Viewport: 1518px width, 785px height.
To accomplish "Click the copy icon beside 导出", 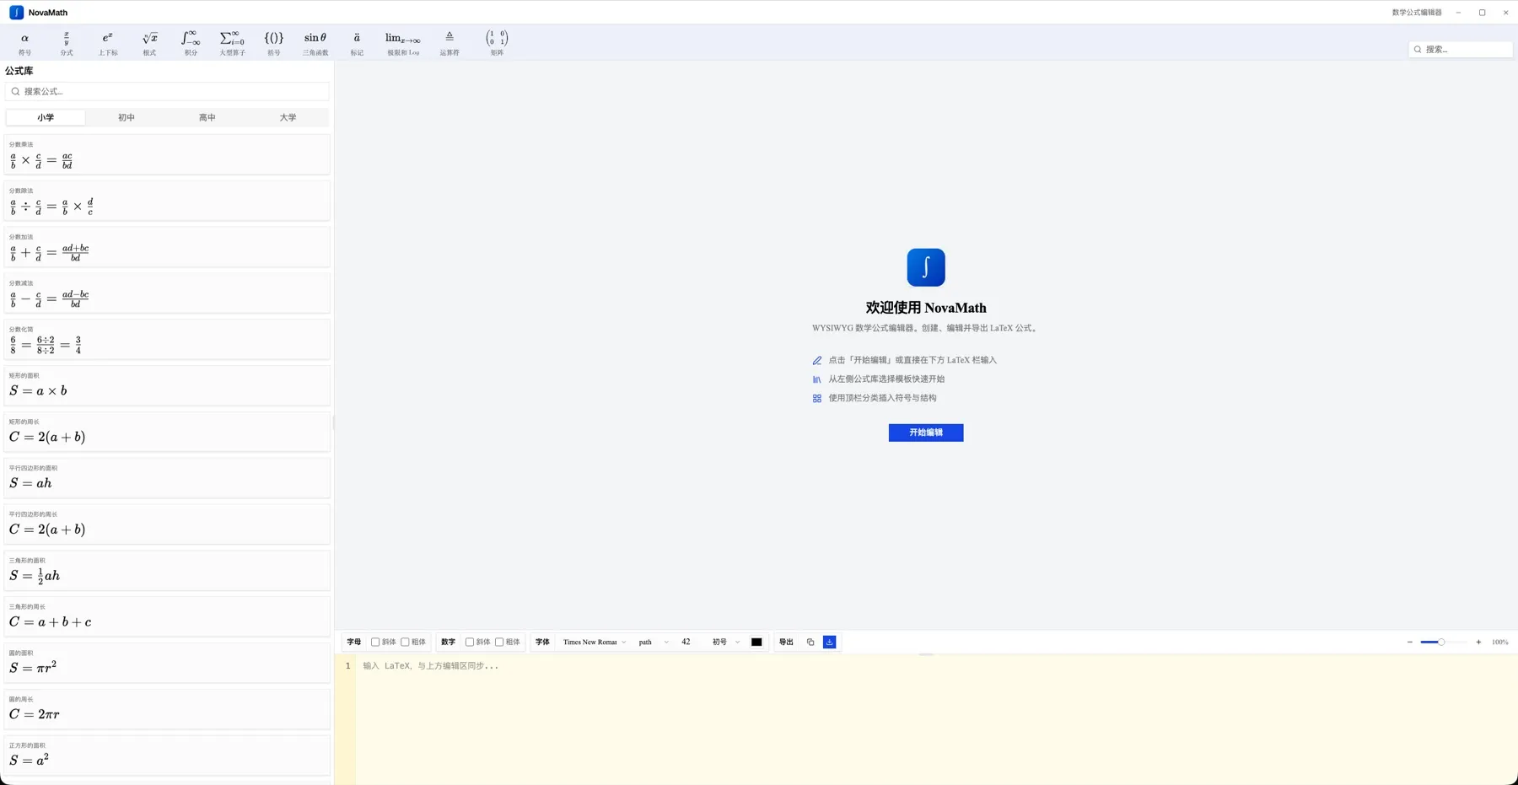I will pos(810,643).
